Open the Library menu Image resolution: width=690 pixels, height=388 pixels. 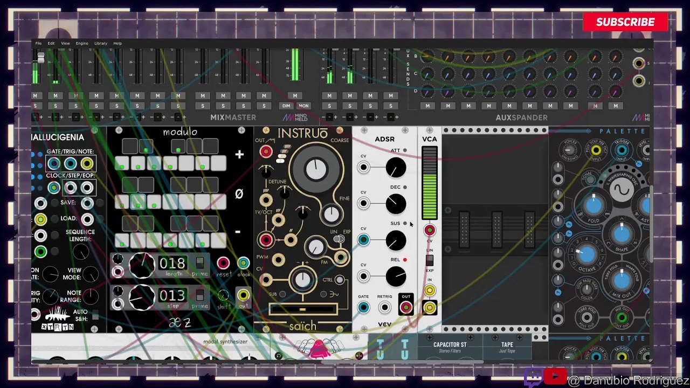(101, 43)
